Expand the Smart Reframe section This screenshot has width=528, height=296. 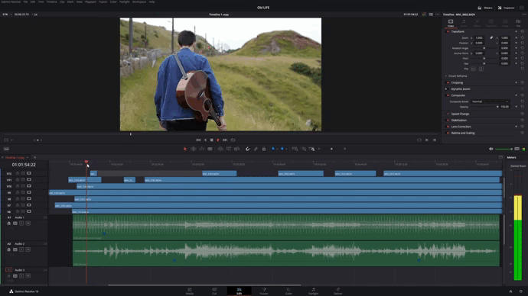coord(457,76)
